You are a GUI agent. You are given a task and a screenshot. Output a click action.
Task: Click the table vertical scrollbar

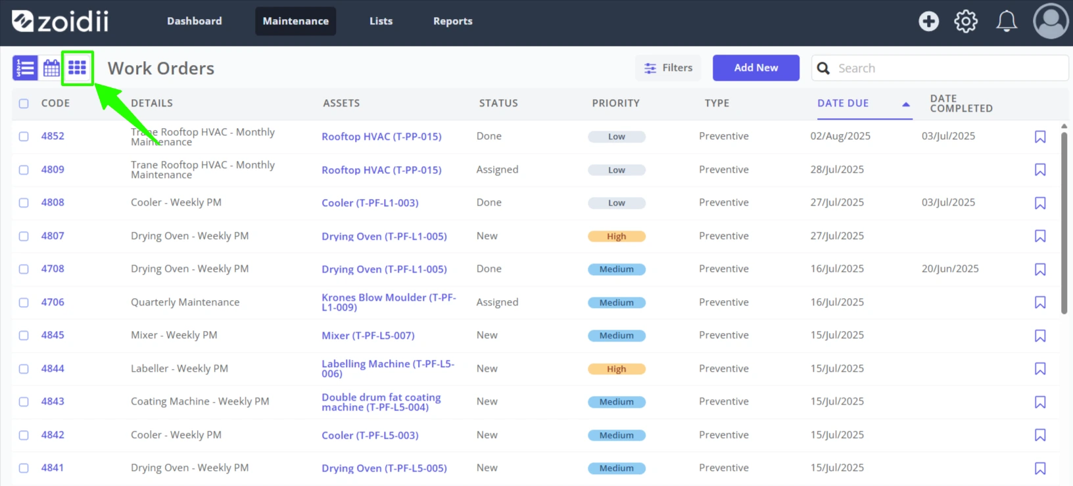pos(1064,223)
